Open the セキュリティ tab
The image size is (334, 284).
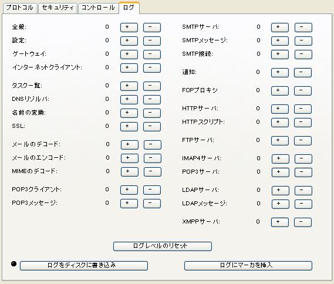(x=58, y=8)
